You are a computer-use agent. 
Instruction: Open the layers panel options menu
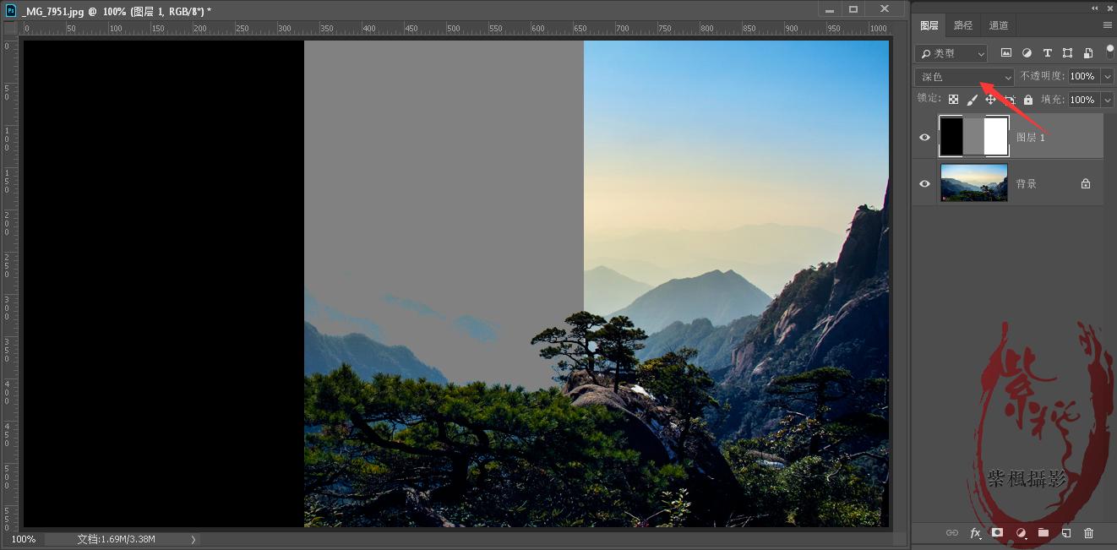(x=1107, y=25)
